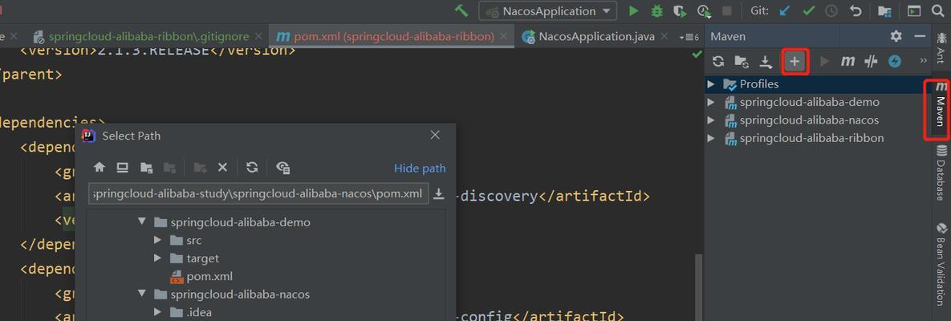
Task: Commit changes with the Git checkmark
Action: (808, 11)
